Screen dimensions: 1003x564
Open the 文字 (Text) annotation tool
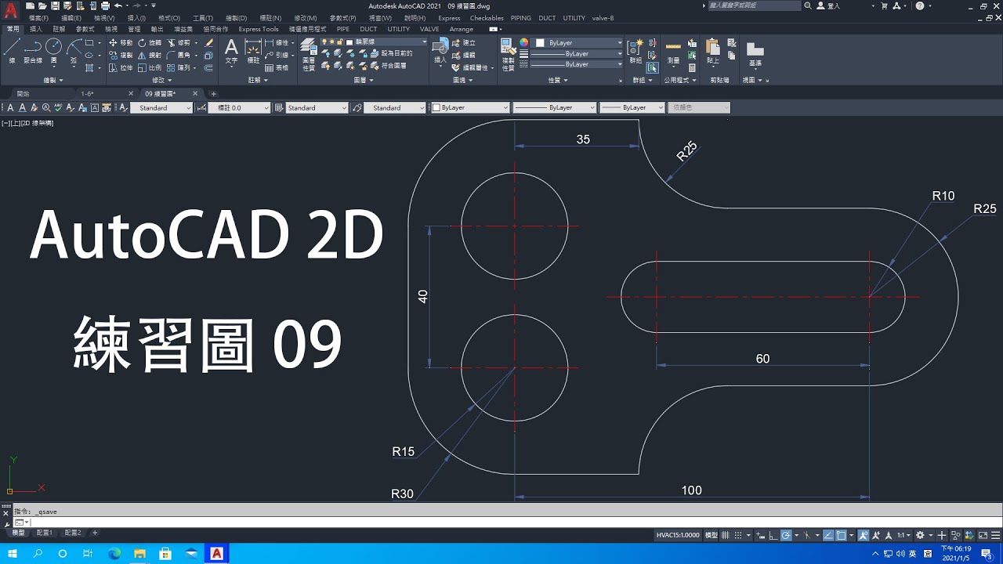click(231, 52)
